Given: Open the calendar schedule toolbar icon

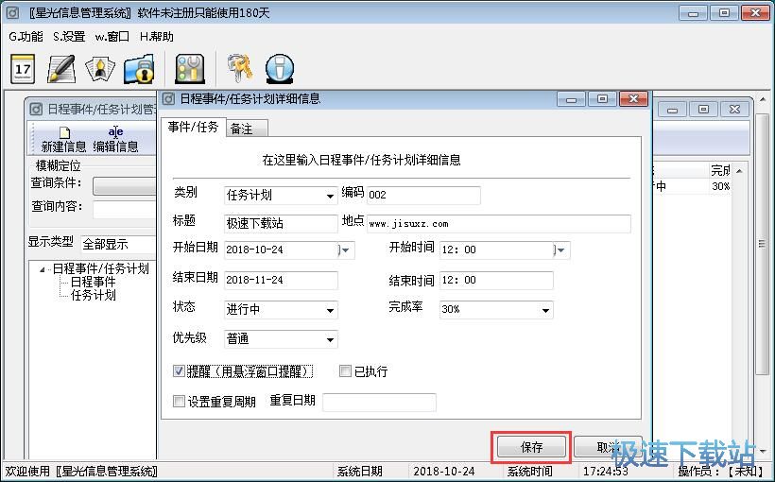Looking at the screenshot, I should 23,69.
